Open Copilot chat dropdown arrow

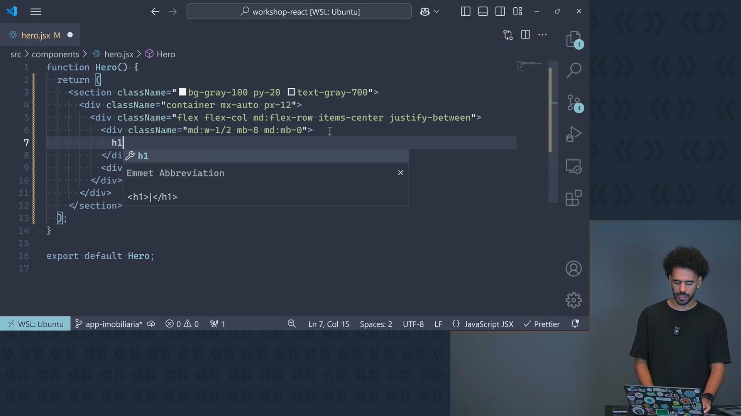436,12
